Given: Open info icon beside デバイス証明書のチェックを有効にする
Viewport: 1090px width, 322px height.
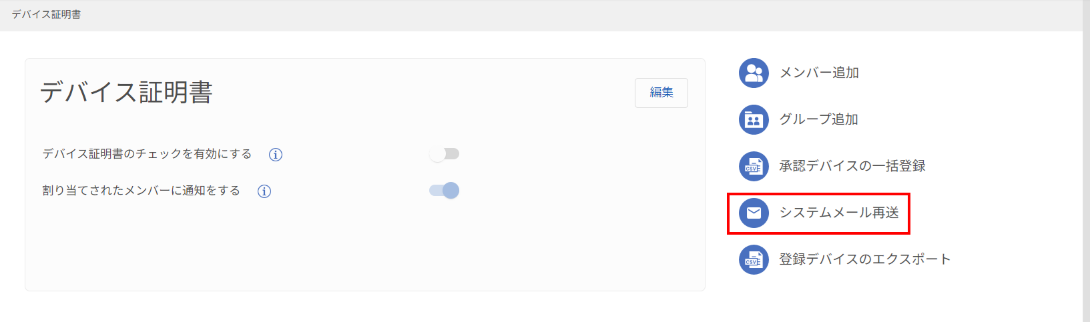Looking at the screenshot, I should click(275, 155).
